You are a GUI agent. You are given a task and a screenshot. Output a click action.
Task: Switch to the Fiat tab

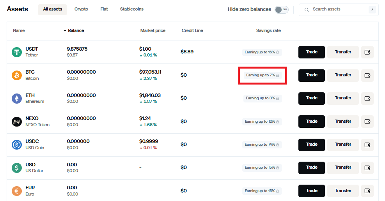coord(104,9)
